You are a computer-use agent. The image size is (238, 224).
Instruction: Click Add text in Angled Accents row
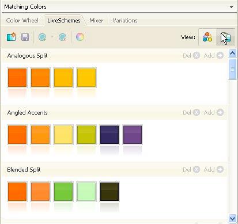209,112
